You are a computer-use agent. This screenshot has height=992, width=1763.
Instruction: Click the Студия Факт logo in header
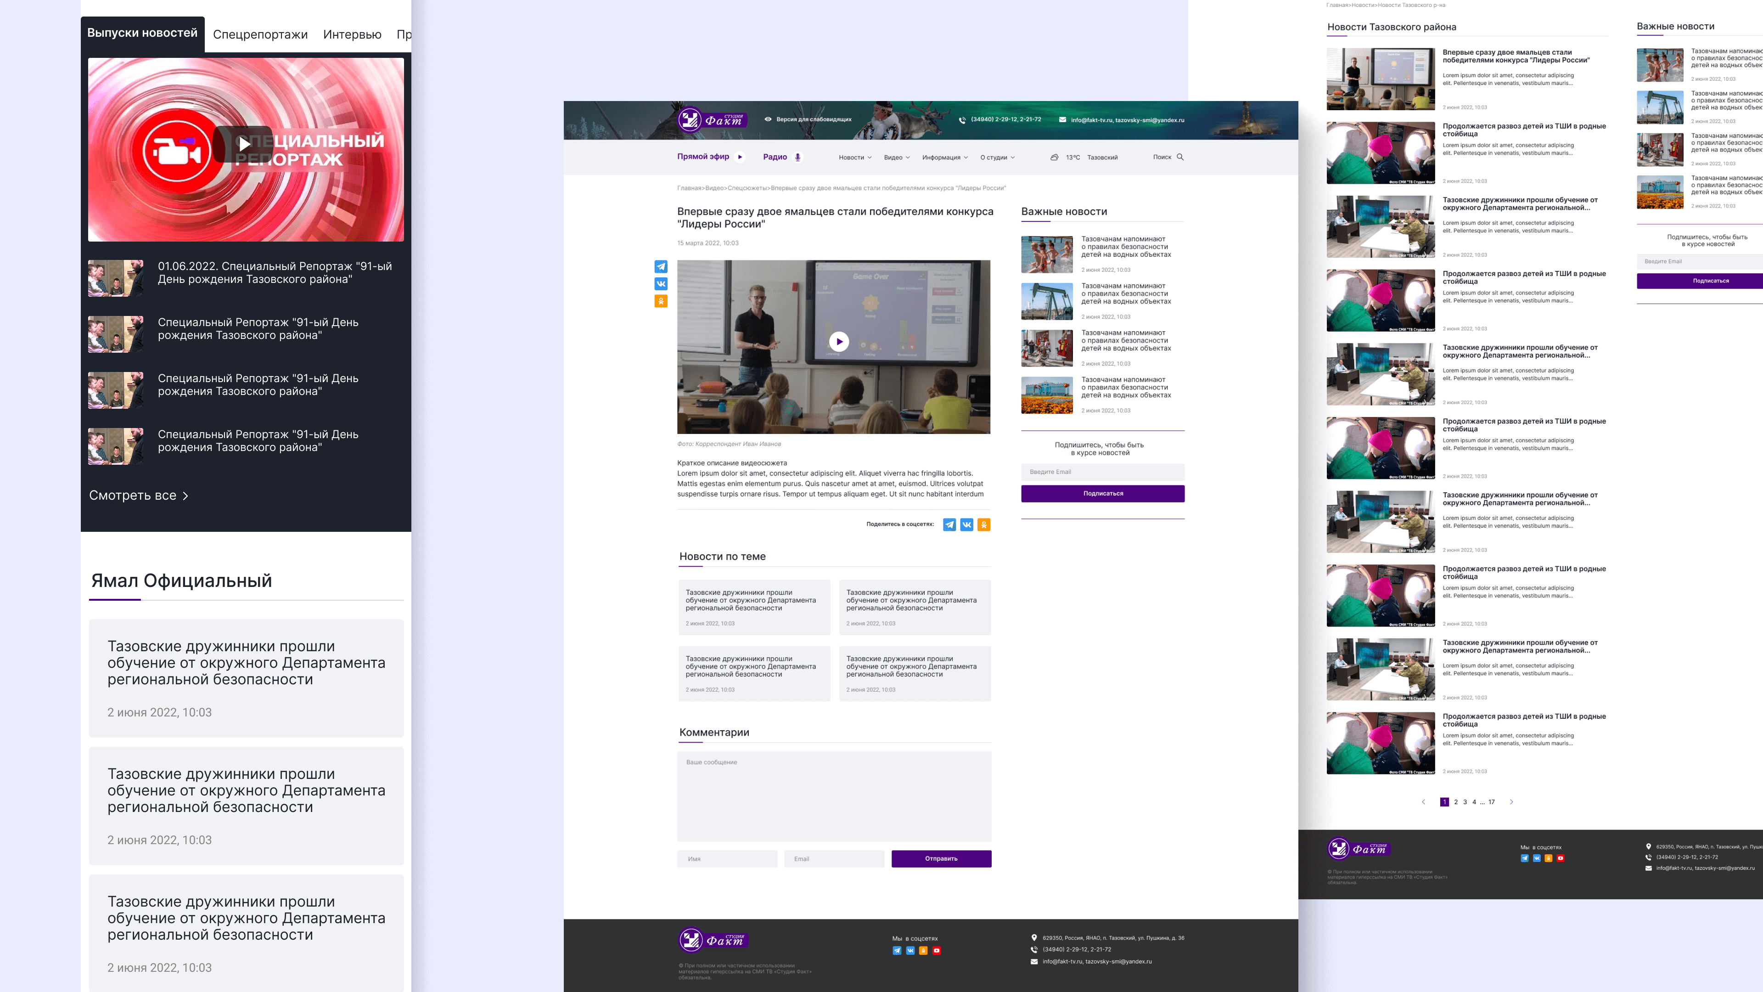click(712, 120)
